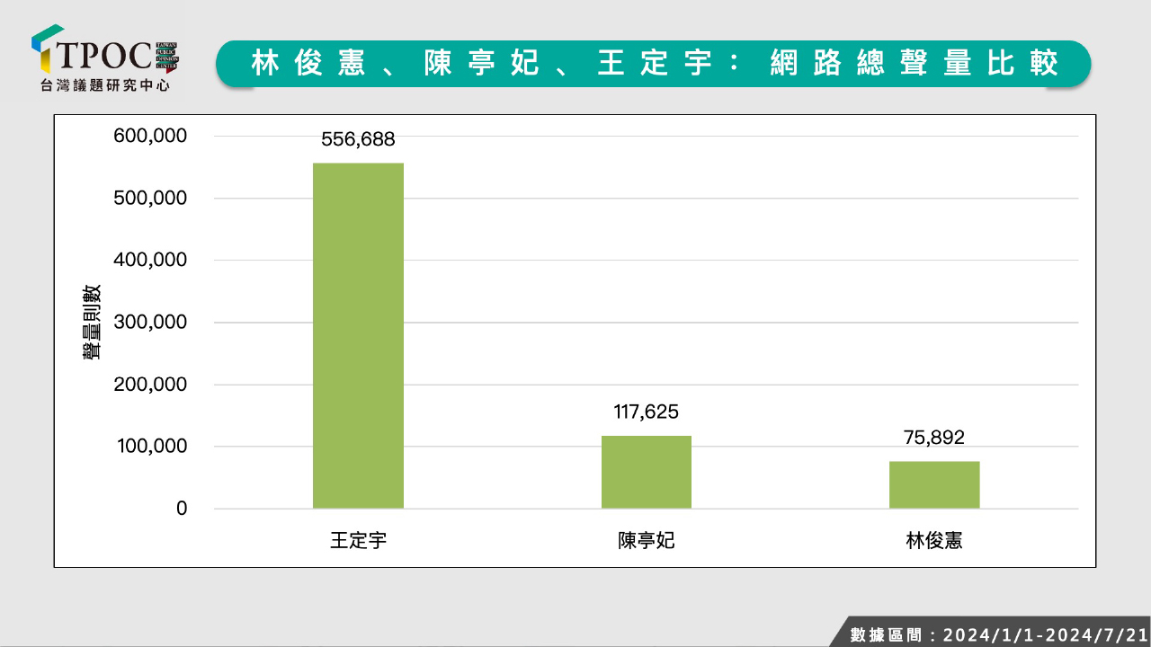This screenshot has width=1151, height=647.
Task: Click the 陳亭妃 x-axis category label
Action: tap(646, 541)
